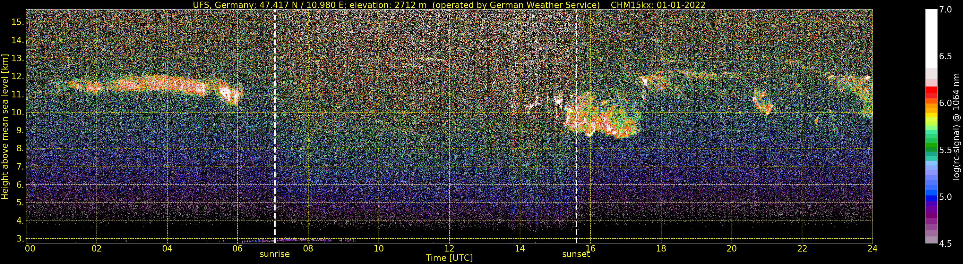Screen dimensions: 963x264
Task: Click the "sunset" label below the time axis
Action: 576,254
